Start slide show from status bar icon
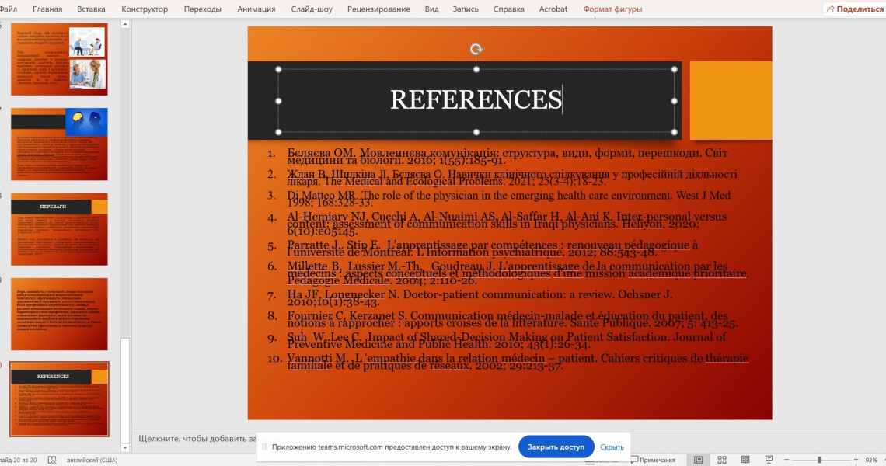This screenshot has height=466, width=886. point(769,460)
